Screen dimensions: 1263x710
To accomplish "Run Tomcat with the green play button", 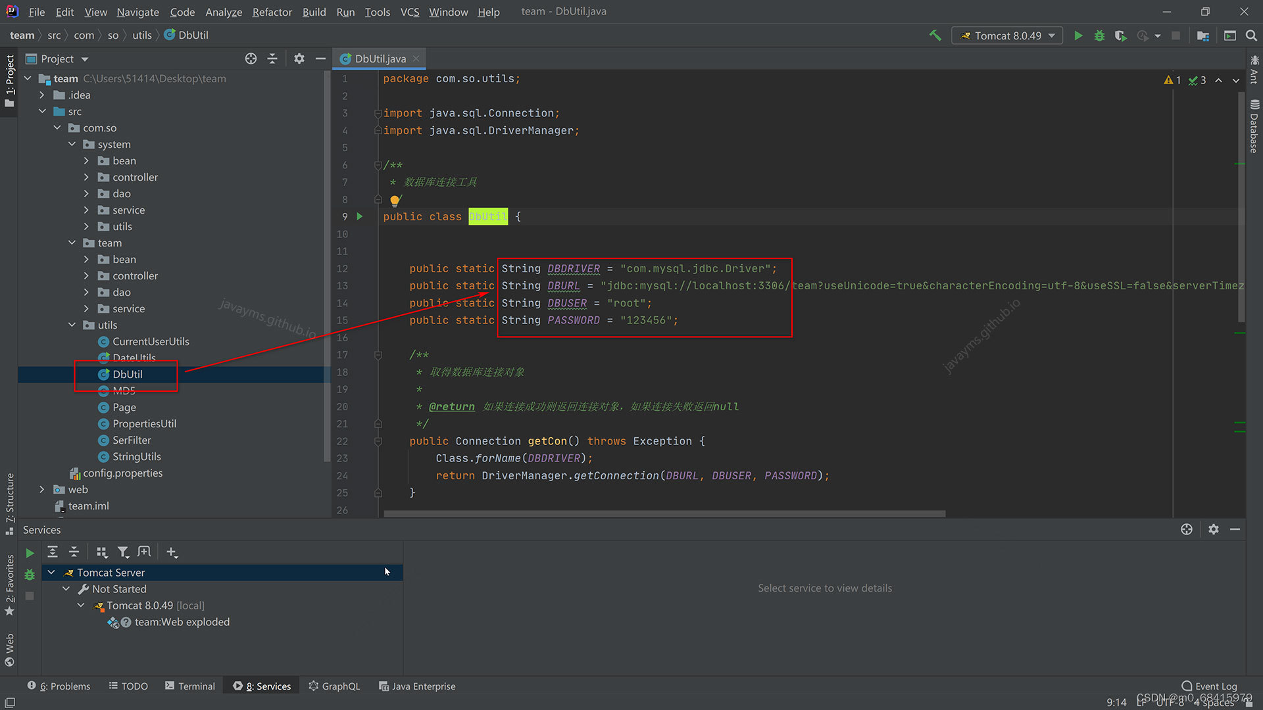I will pyautogui.click(x=1078, y=35).
